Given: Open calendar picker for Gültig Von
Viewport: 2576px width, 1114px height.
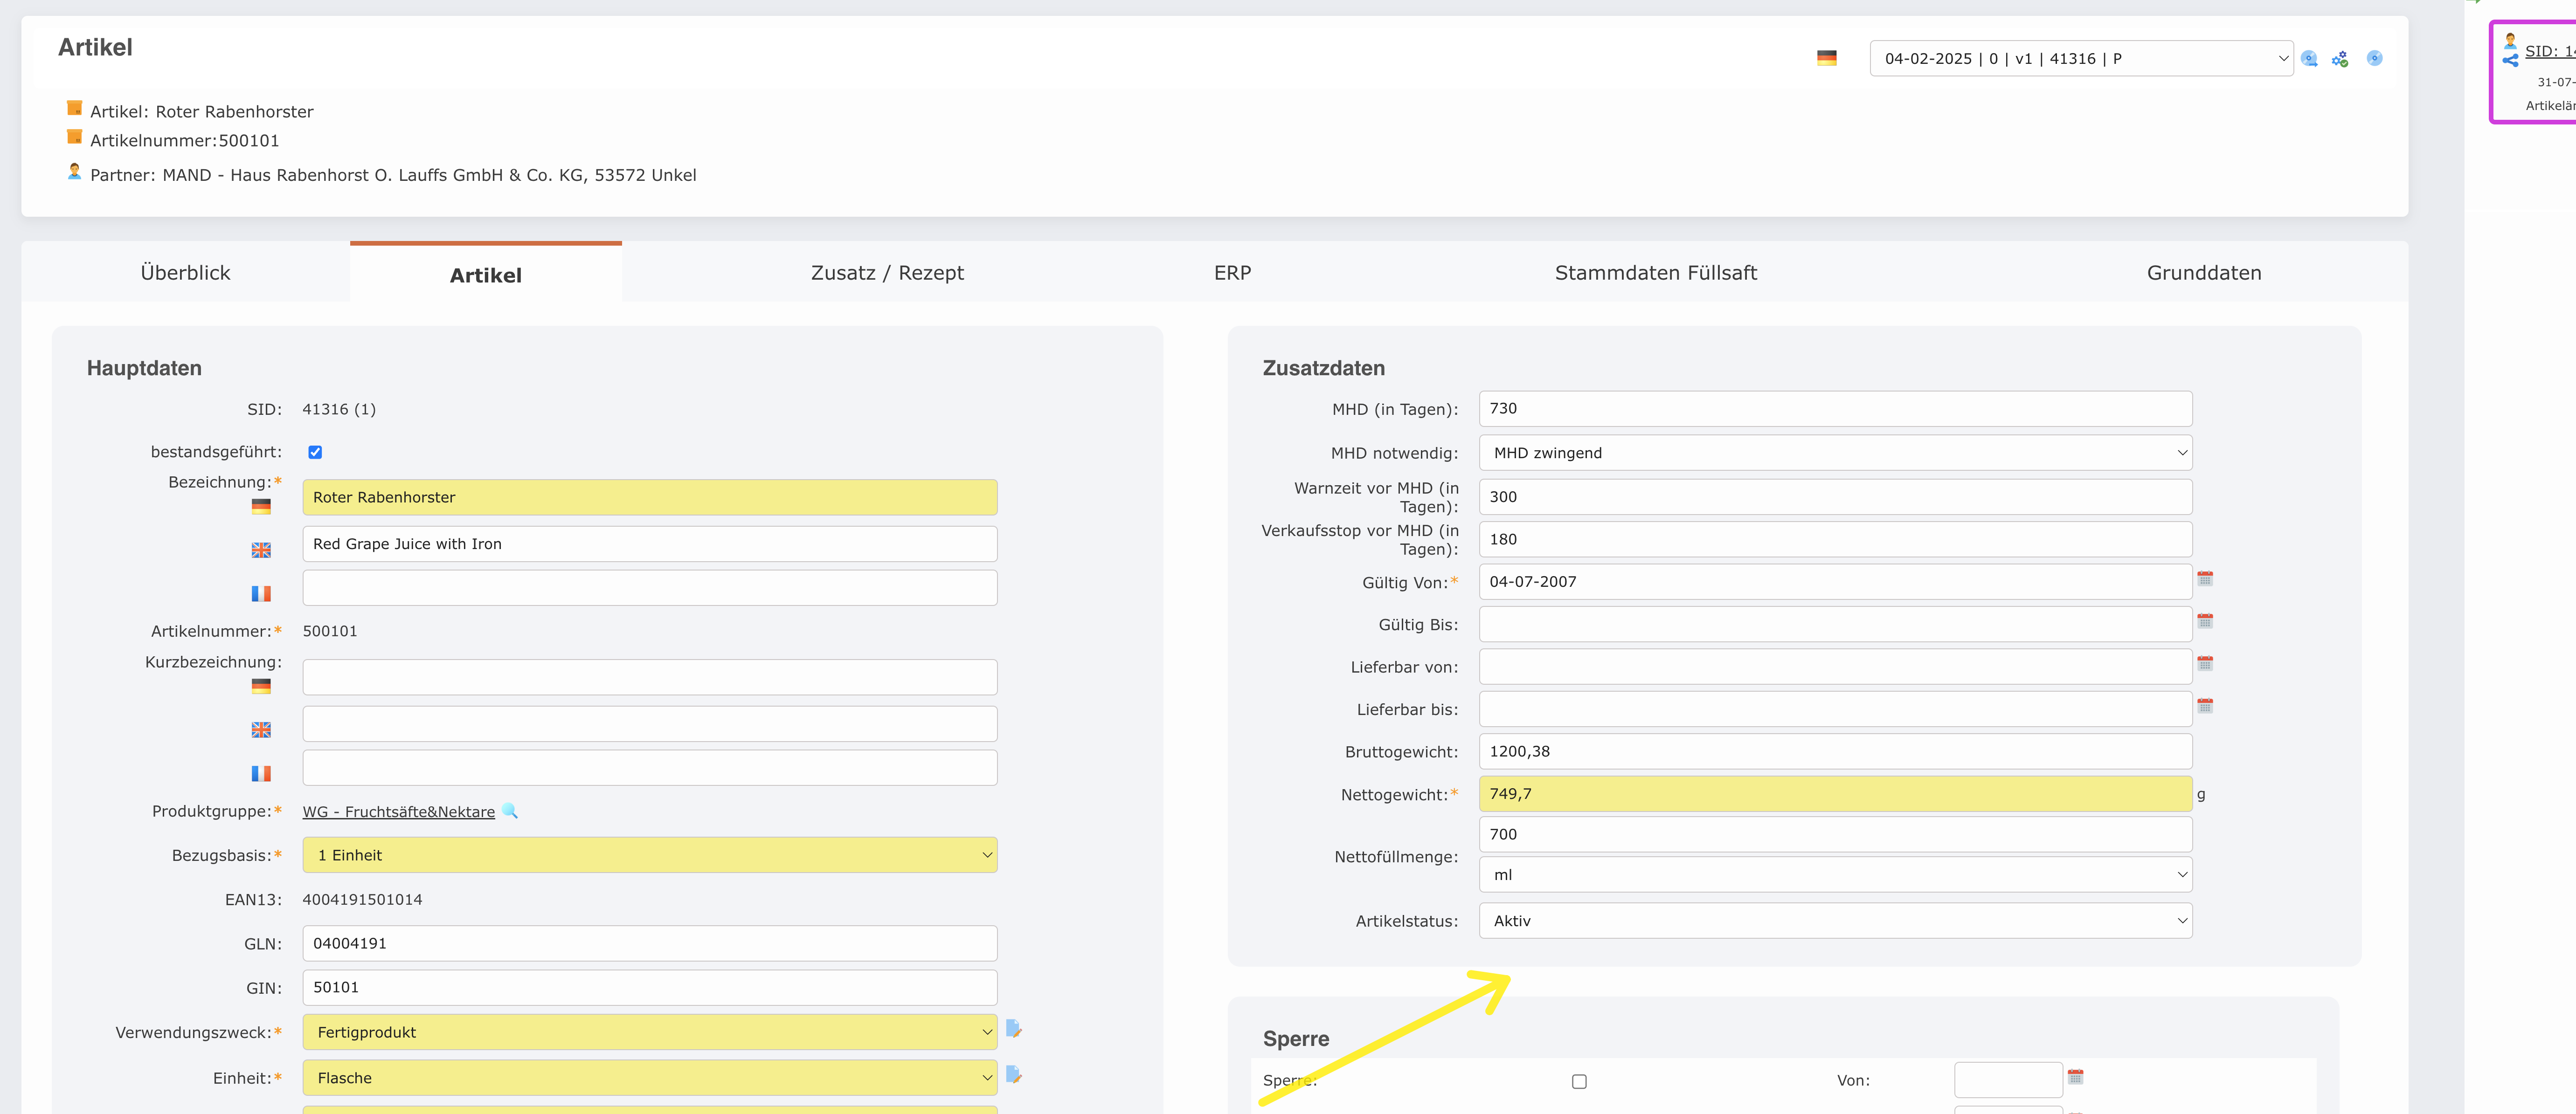Looking at the screenshot, I should tap(2205, 578).
